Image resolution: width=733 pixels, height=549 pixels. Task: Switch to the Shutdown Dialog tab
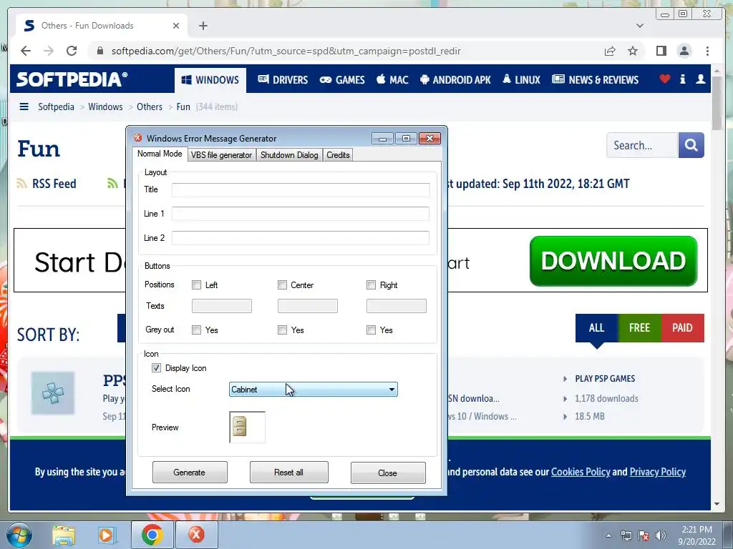[x=289, y=155]
